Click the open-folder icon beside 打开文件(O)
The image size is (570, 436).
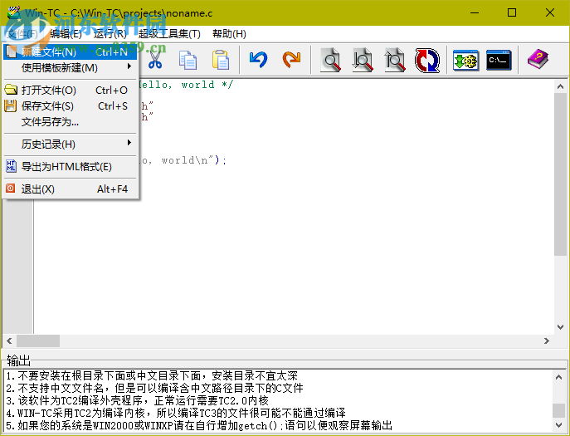click(x=11, y=90)
